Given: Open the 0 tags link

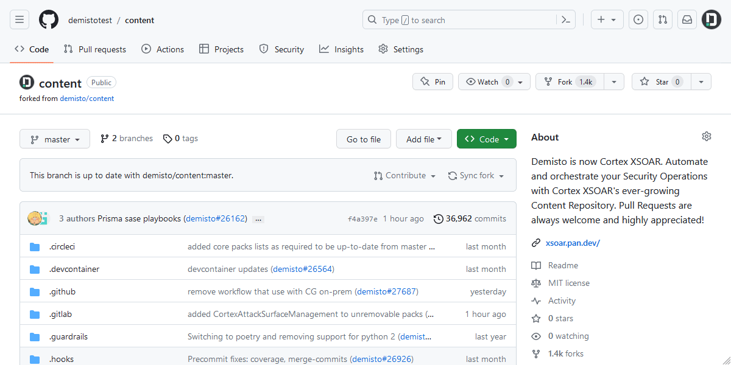Looking at the screenshot, I should click(181, 139).
